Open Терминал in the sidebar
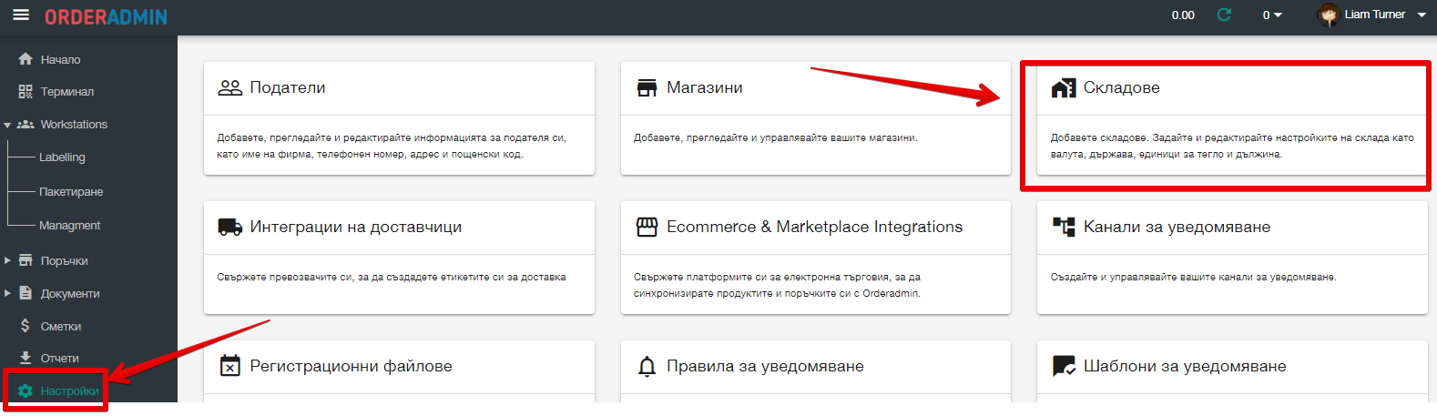 tap(67, 91)
